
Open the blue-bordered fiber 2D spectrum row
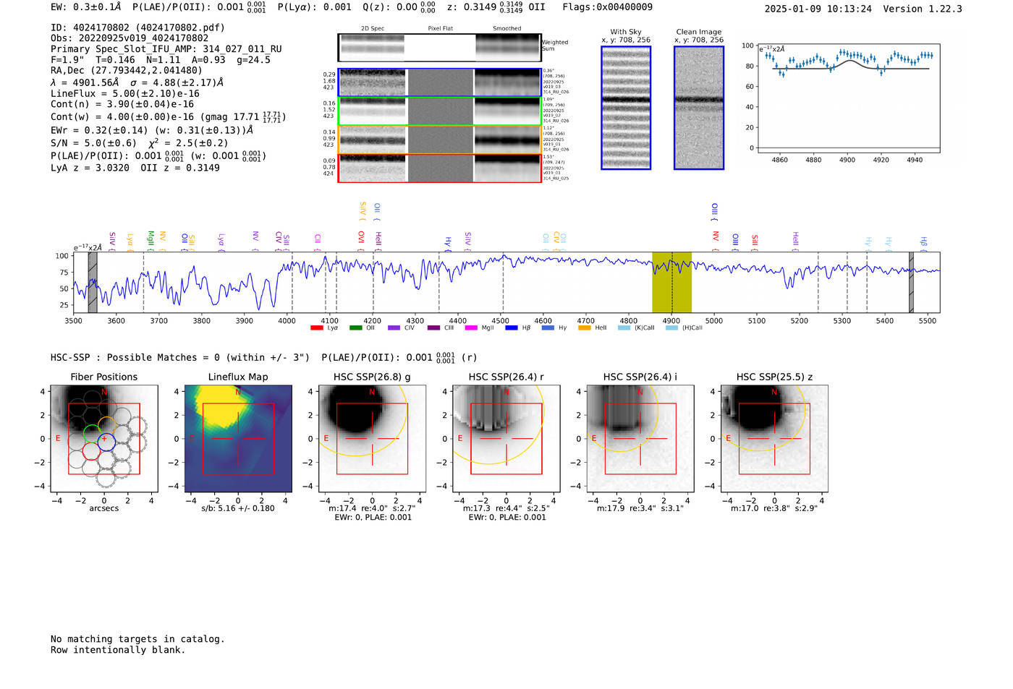(439, 82)
